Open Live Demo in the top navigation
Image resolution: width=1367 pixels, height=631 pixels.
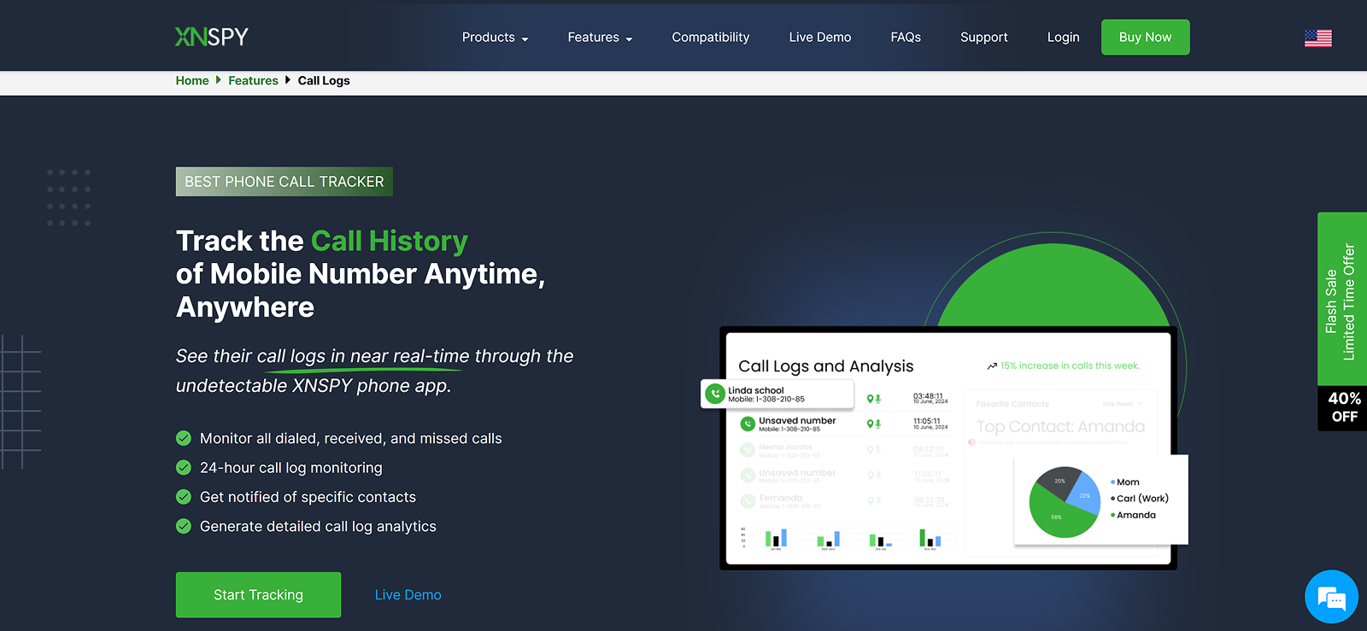click(820, 38)
